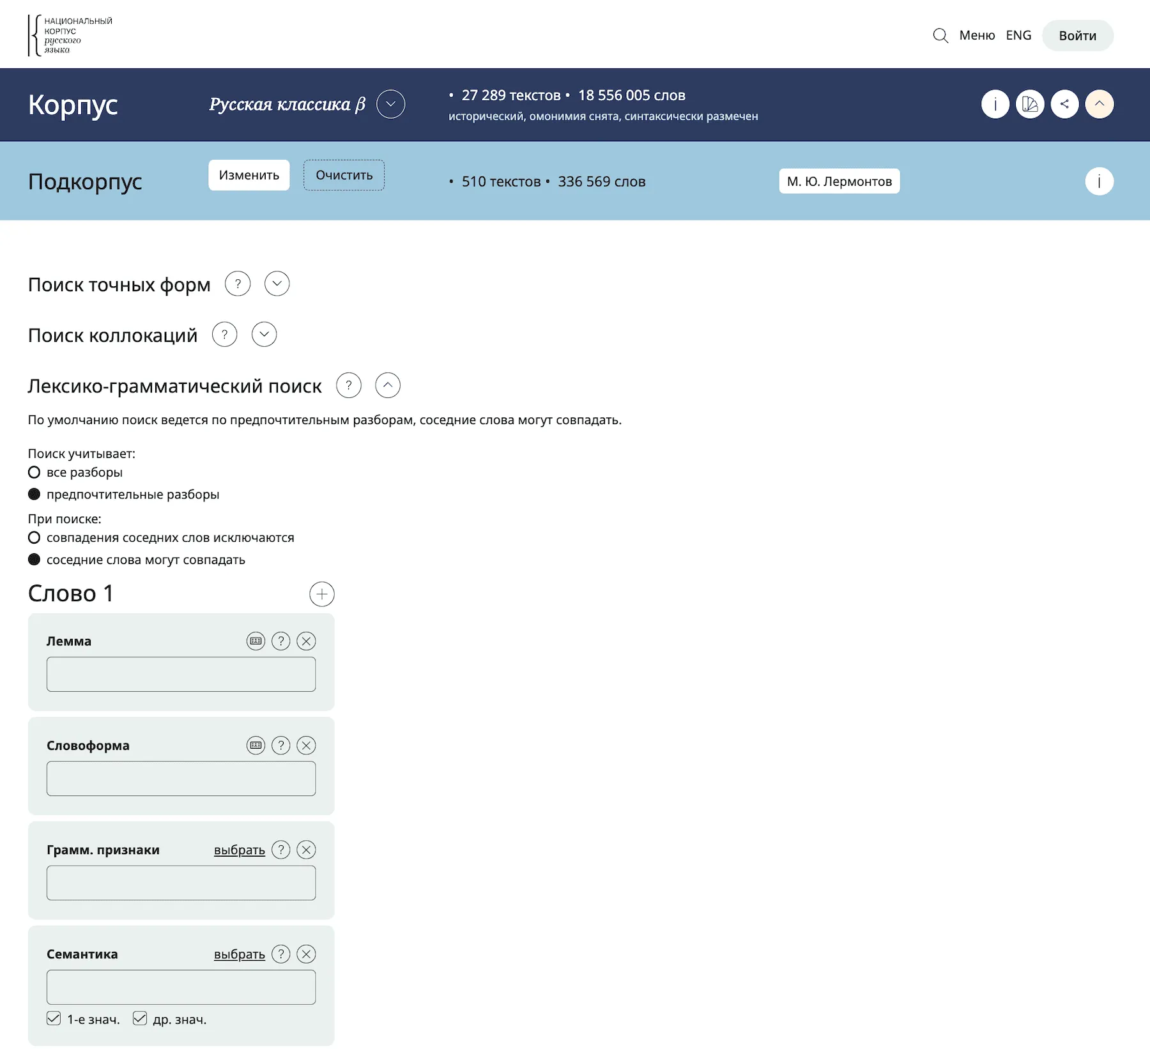Expand Поиск точных форм section

coord(277,284)
